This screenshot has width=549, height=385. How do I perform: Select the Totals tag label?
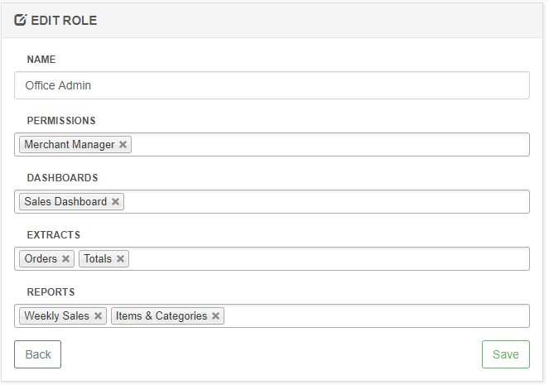pyautogui.click(x=98, y=258)
